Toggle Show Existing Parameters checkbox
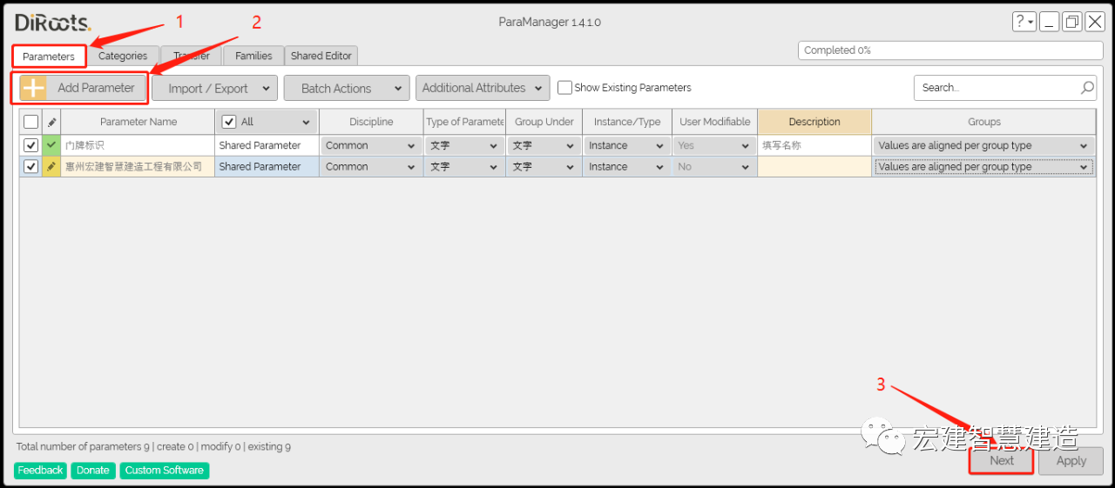 tap(564, 88)
